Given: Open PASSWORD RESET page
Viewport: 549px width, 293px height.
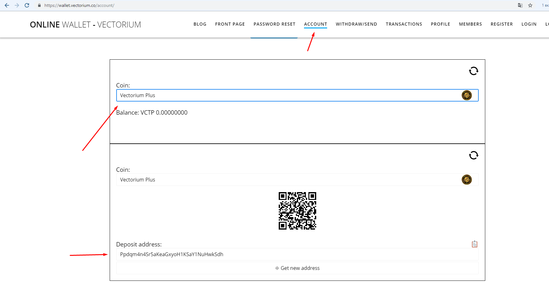Looking at the screenshot, I should [274, 24].
